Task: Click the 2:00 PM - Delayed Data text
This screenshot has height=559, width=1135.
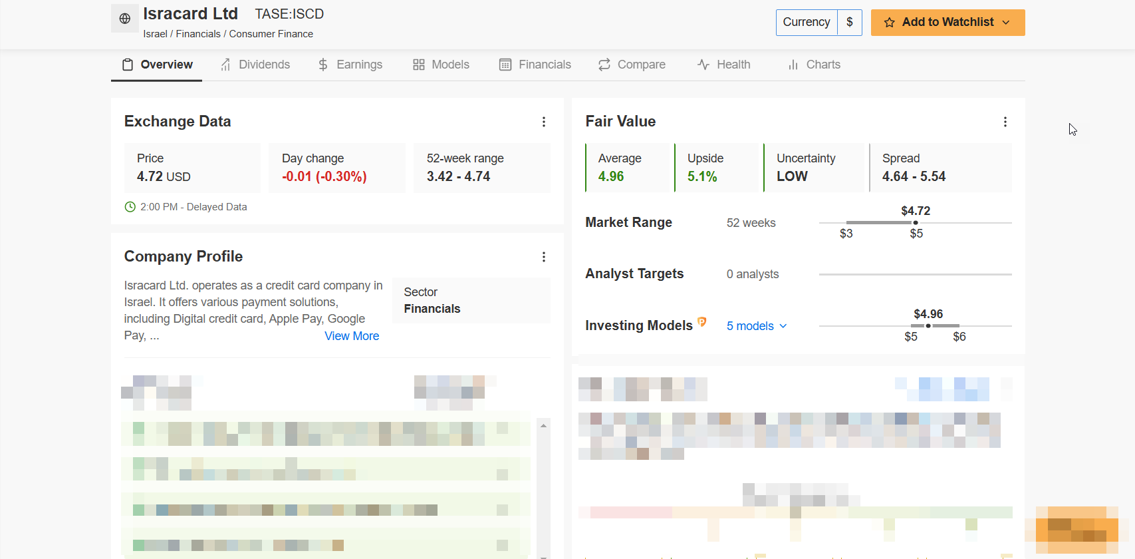Action: coord(193,207)
